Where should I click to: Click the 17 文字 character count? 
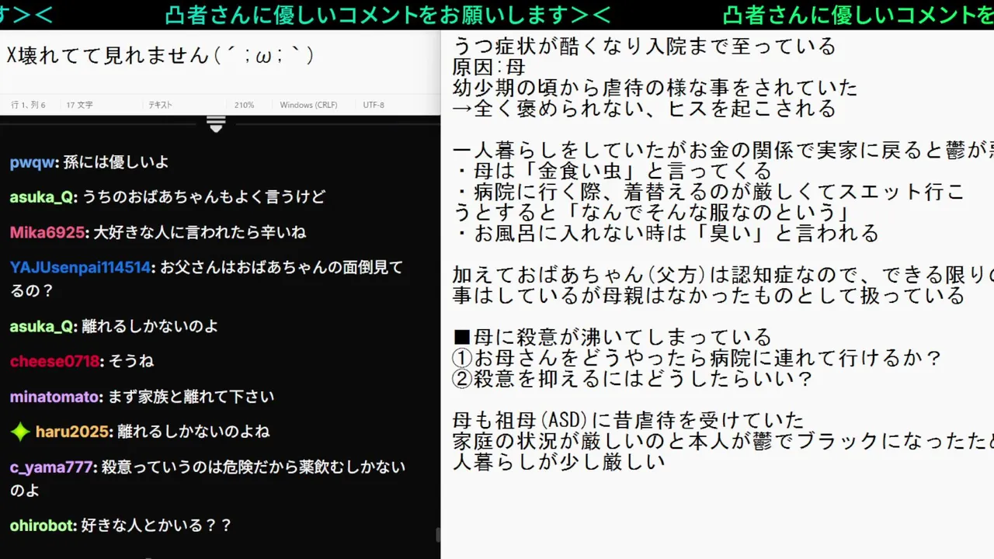click(x=79, y=105)
